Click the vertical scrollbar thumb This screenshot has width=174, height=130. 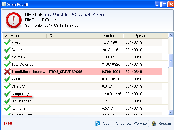click(170, 61)
